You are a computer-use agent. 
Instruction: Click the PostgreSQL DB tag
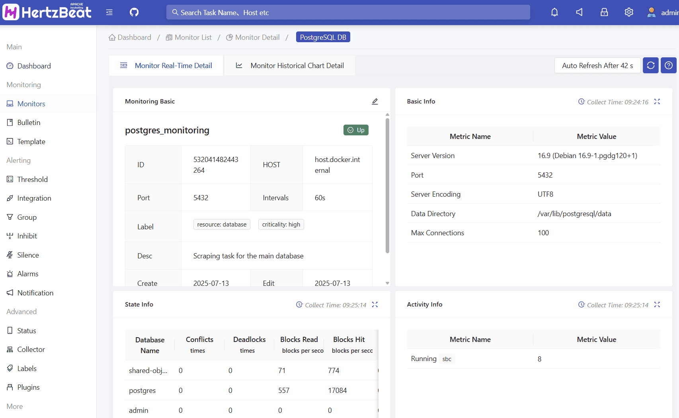click(x=323, y=37)
